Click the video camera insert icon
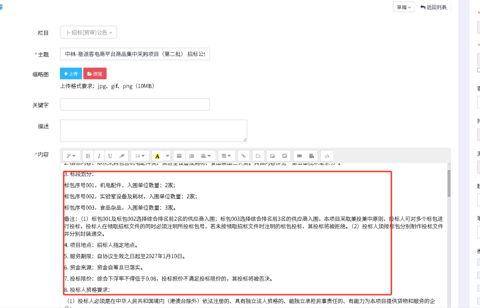 (x=300, y=156)
